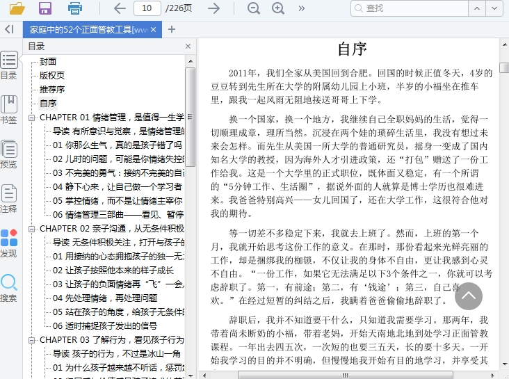Open a file with the folder icon

pyautogui.click(x=17, y=8)
